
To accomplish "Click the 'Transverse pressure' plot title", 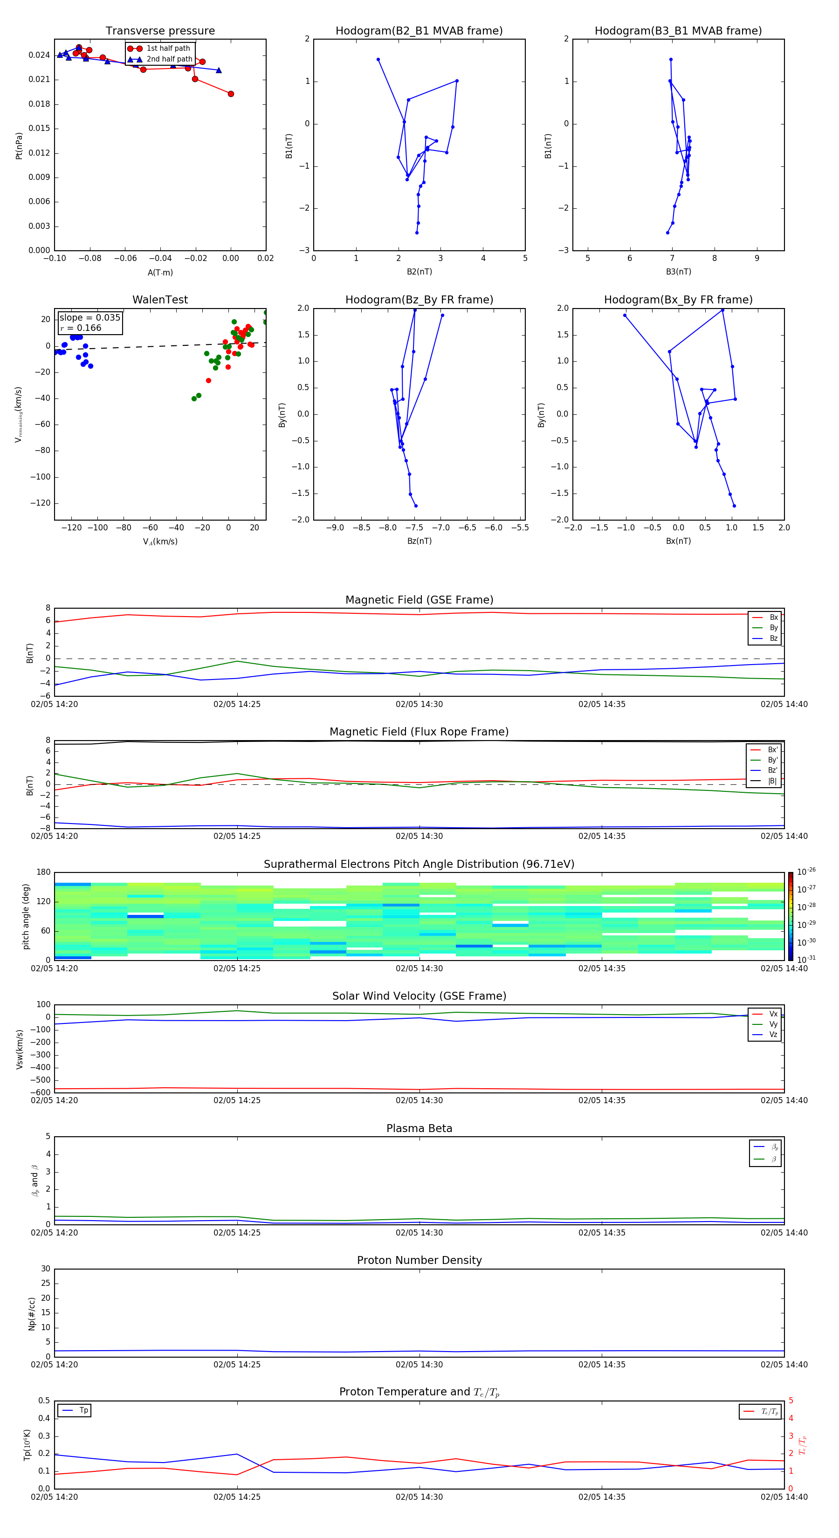I will pyautogui.click(x=160, y=30).
